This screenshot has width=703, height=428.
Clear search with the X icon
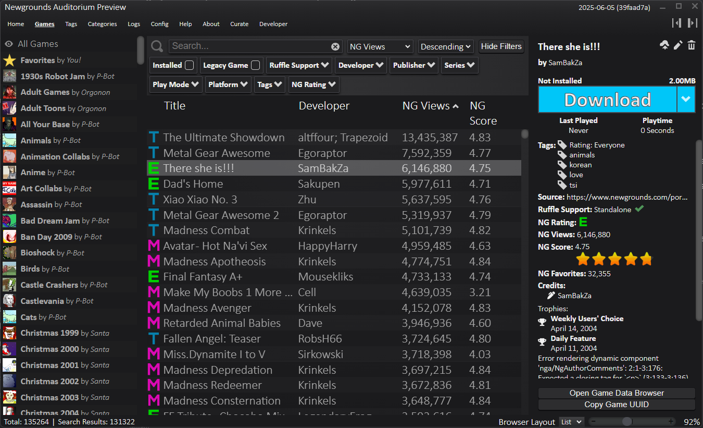pos(335,46)
